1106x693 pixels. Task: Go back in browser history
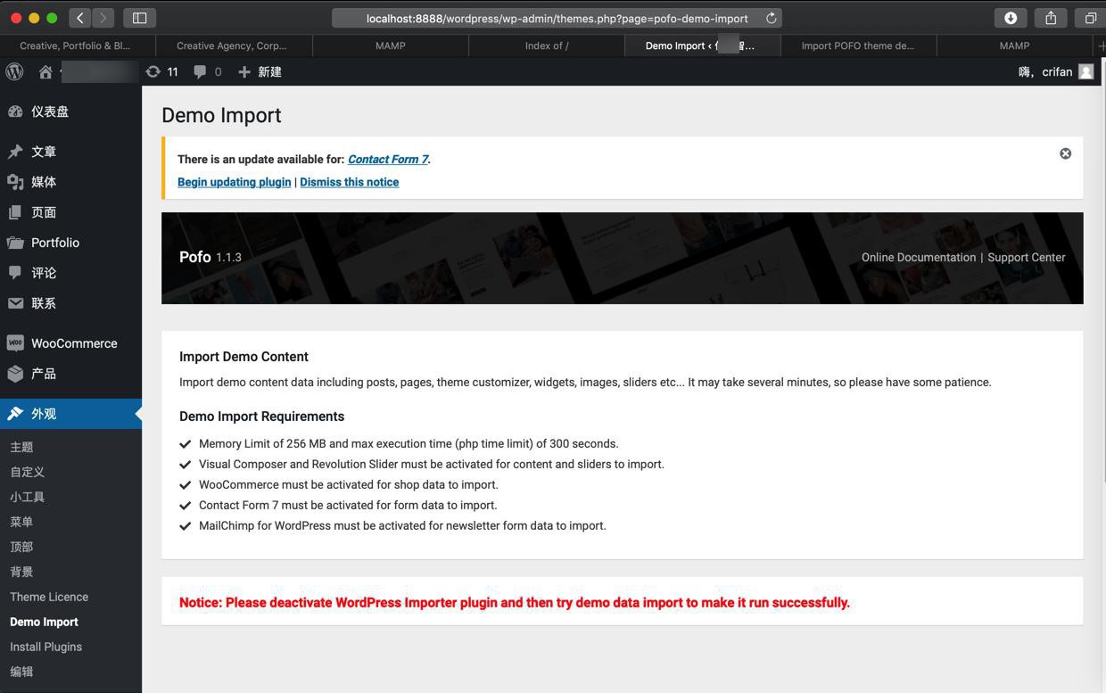(79, 18)
